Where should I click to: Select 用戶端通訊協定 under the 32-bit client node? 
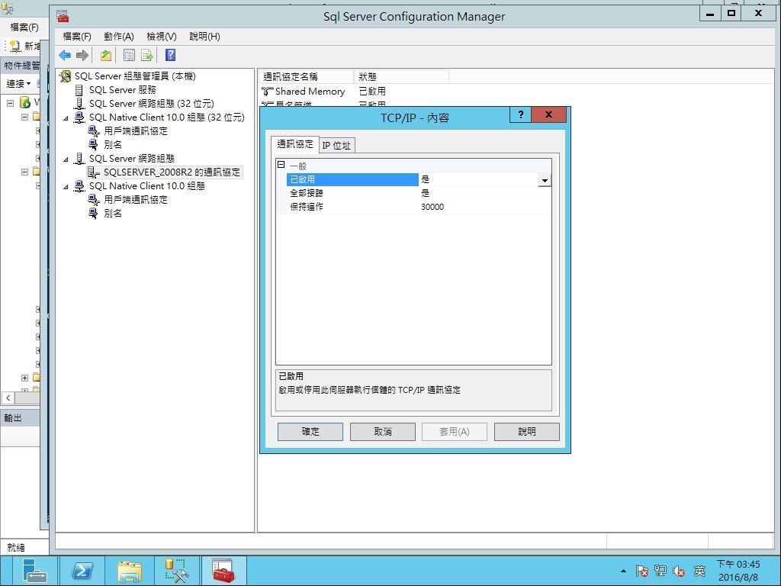[x=136, y=131]
